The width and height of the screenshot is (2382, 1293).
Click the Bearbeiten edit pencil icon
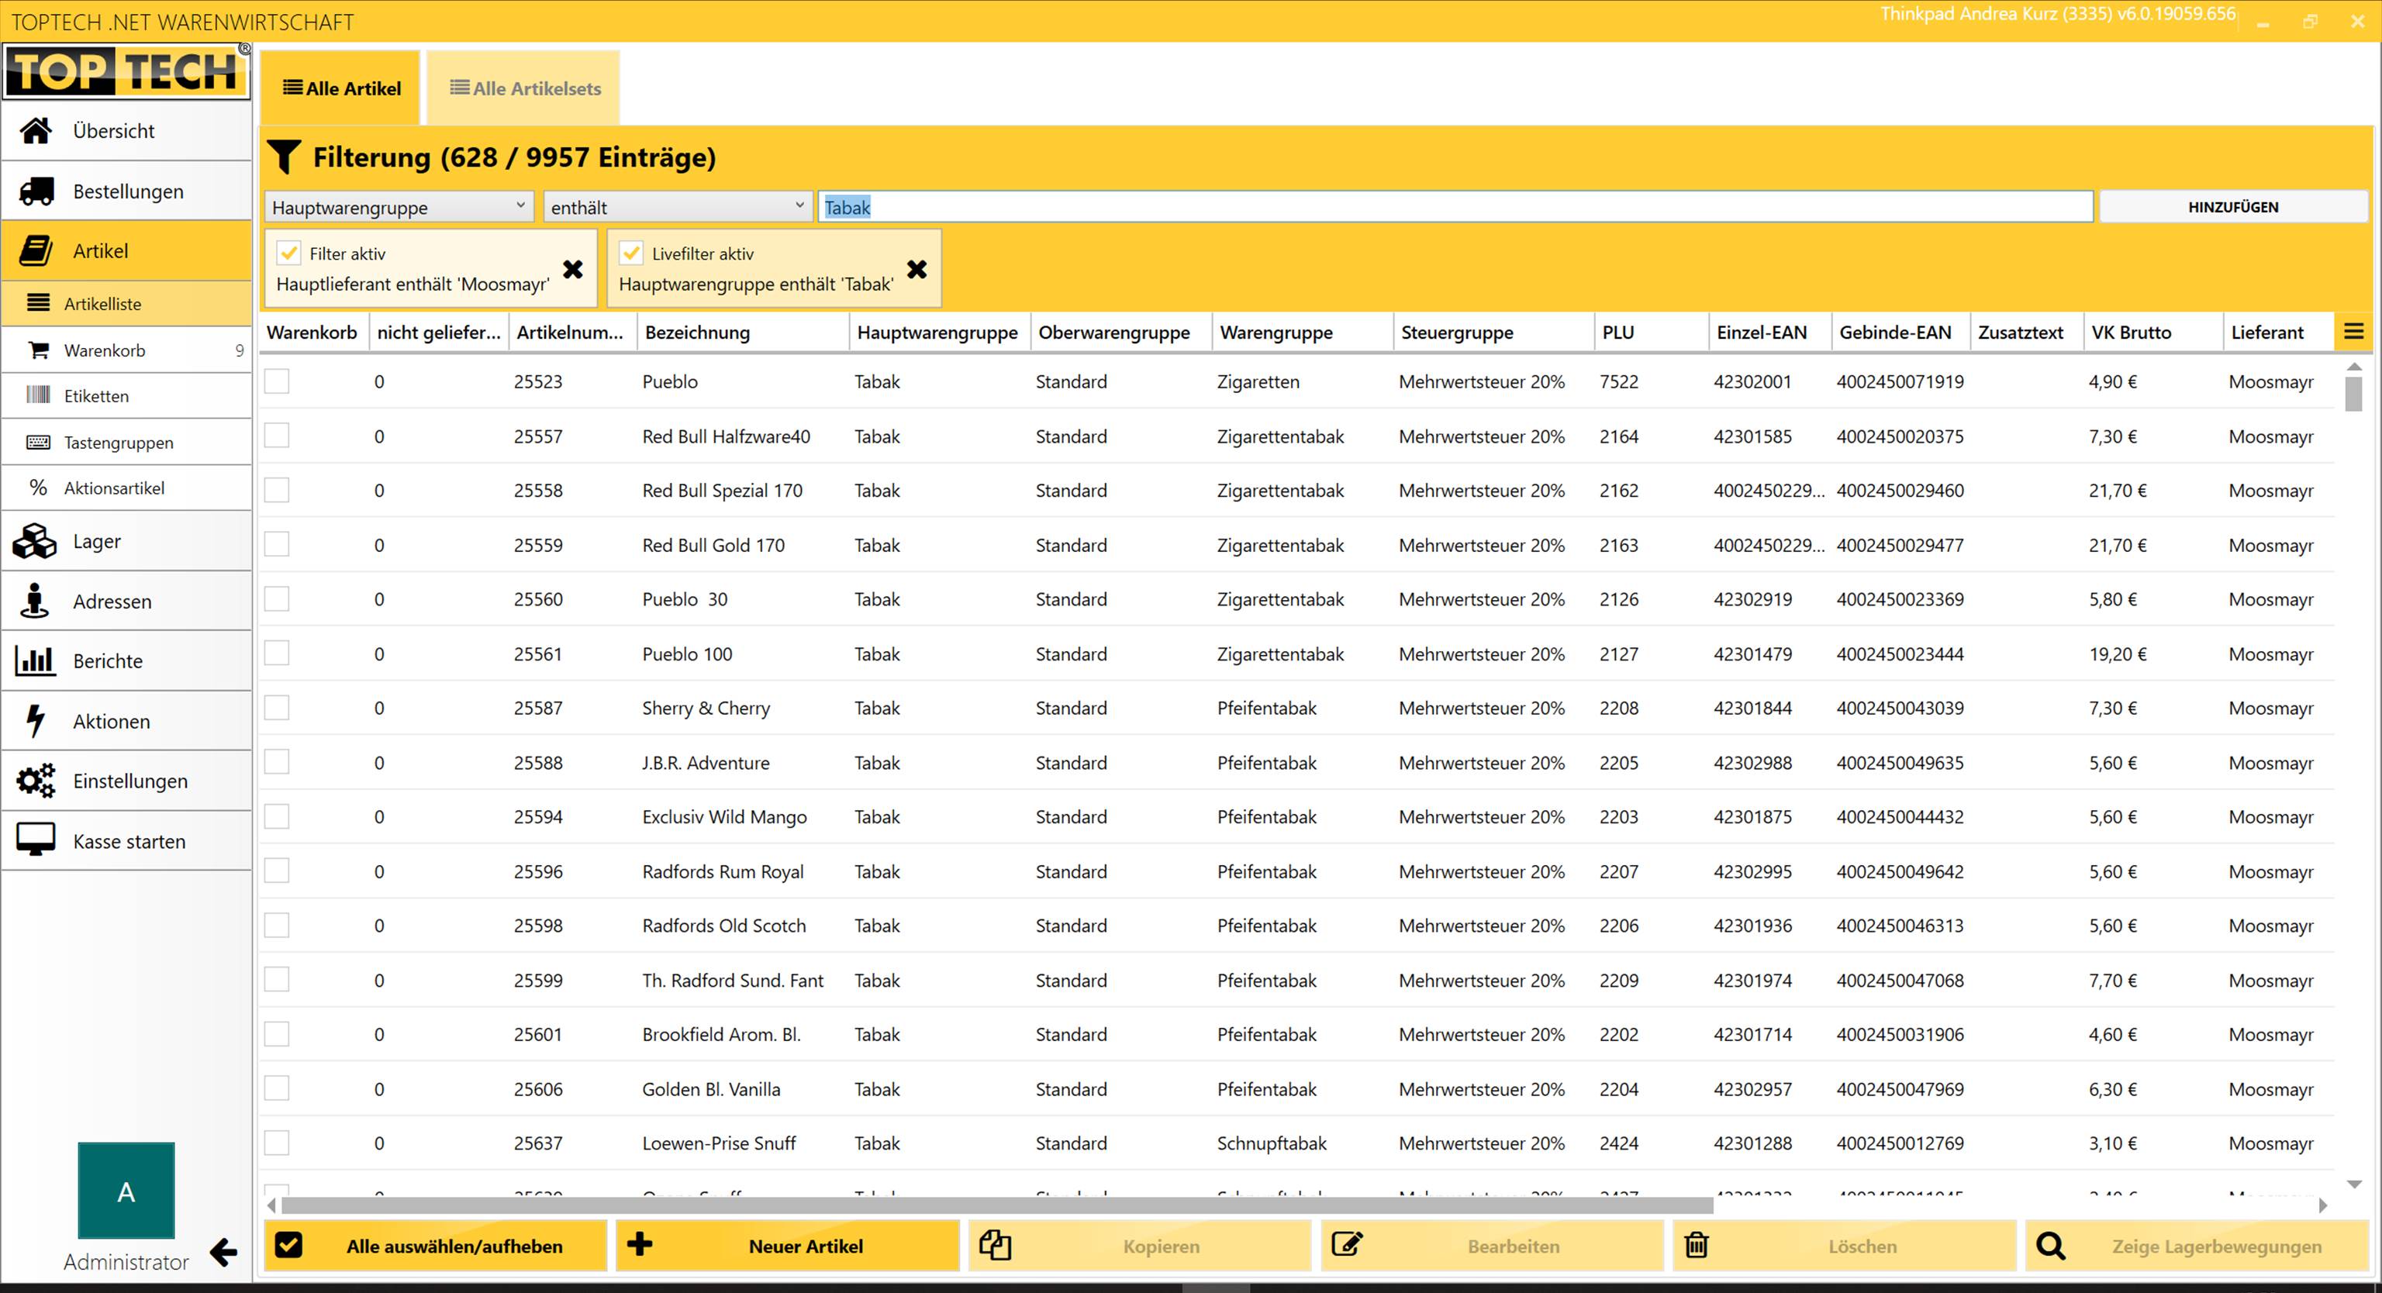pyautogui.click(x=1348, y=1245)
